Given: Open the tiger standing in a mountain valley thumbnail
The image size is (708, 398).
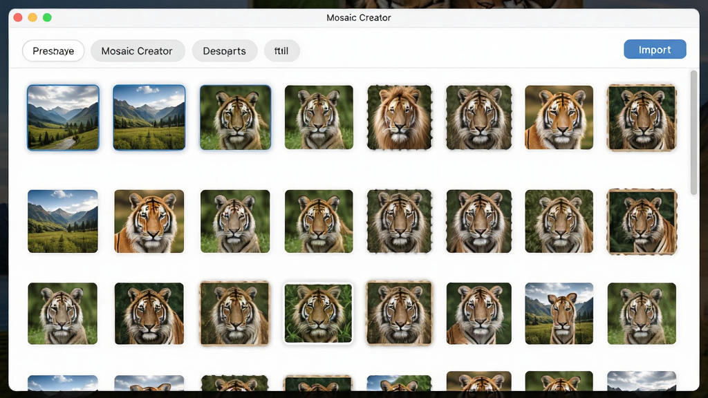Looking at the screenshot, I should coord(559,314).
